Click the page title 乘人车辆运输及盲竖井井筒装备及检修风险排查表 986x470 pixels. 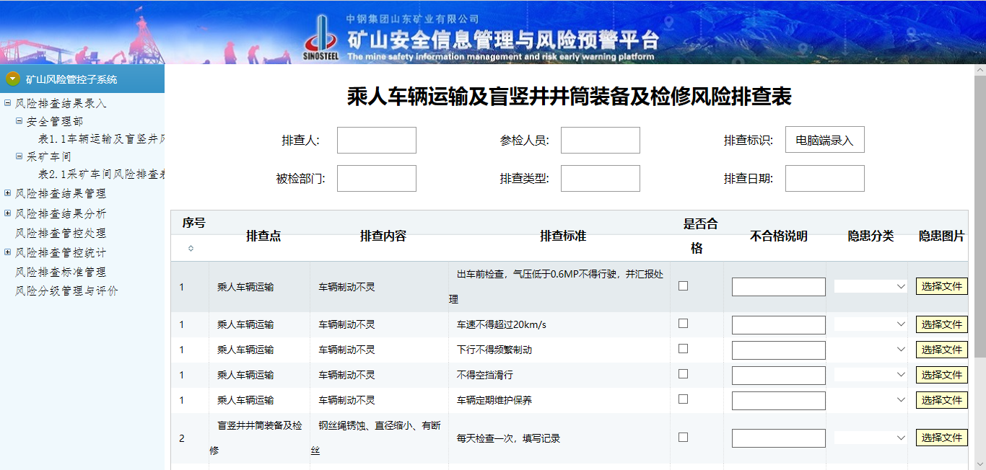tap(570, 97)
